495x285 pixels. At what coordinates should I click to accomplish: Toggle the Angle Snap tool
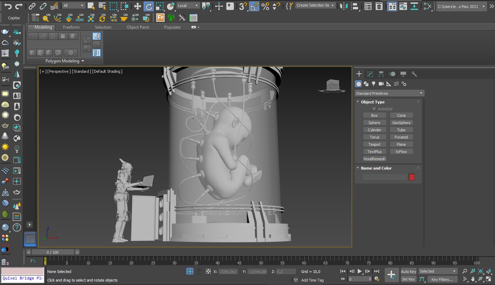(x=254, y=6)
